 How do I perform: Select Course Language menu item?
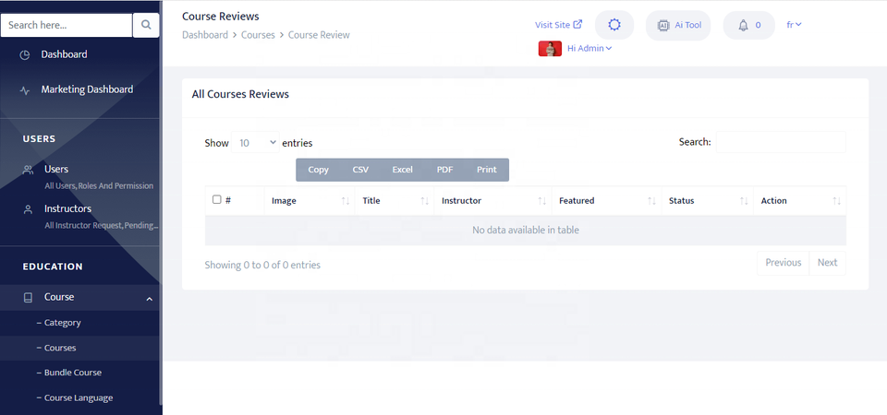(79, 398)
